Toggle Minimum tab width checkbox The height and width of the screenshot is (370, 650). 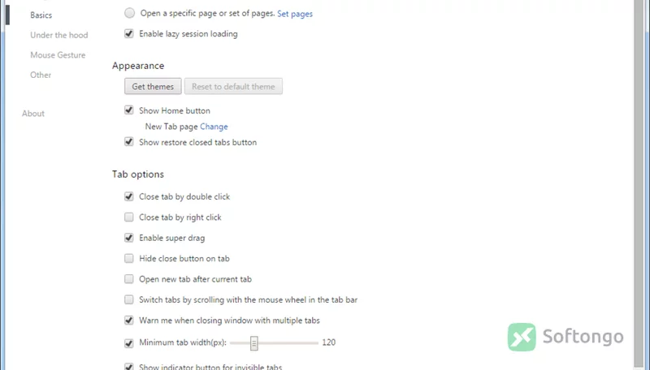(129, 343)
